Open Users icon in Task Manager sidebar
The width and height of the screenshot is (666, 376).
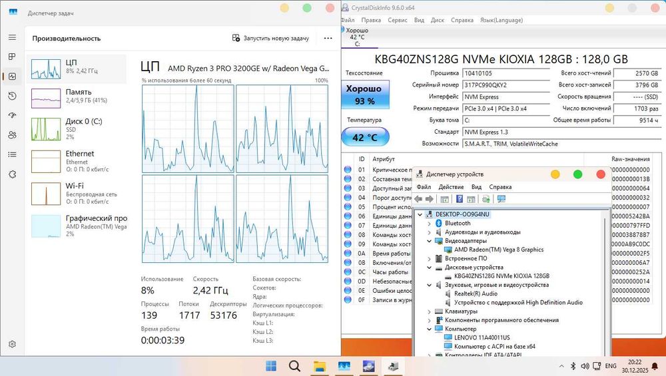tap(12, 135)
